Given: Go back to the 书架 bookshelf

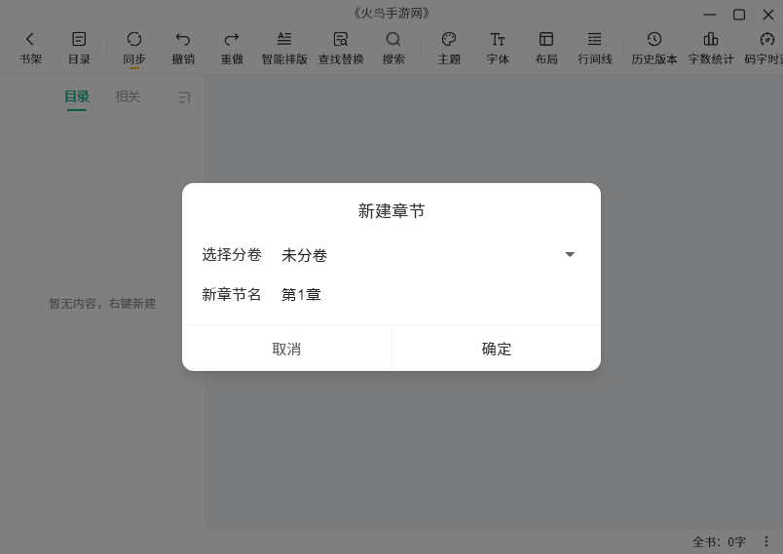Looking at the screenshot, I should [x=30, y=49].
